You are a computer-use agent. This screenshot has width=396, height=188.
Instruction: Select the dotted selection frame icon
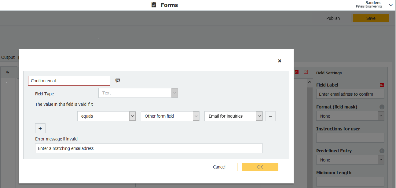click(306, 71)
